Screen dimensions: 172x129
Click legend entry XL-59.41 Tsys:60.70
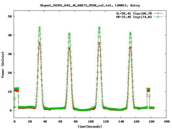[x=134, y=13]
